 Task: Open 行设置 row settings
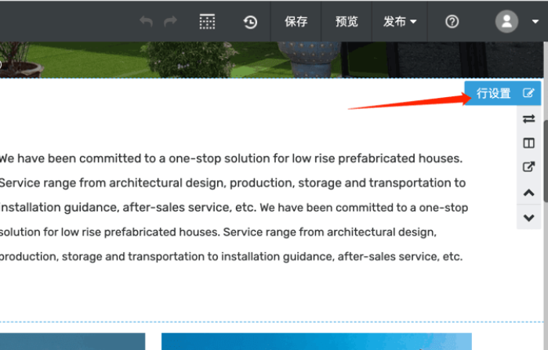pyautogui.click(x=494, y=94)
